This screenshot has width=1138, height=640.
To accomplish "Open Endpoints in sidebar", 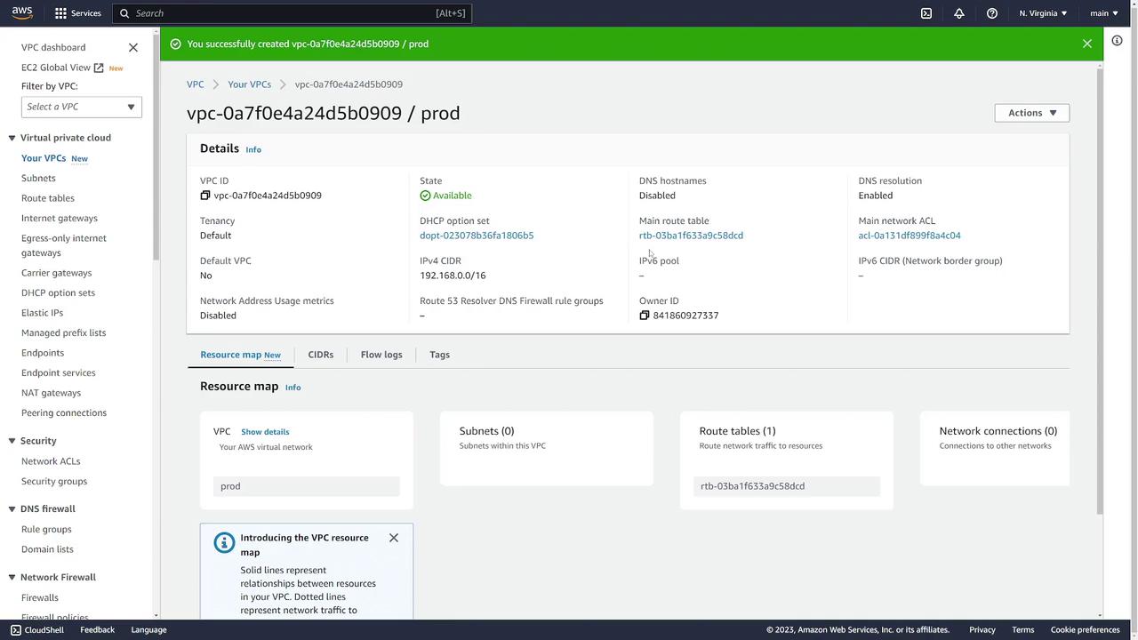I will (43, 353).
